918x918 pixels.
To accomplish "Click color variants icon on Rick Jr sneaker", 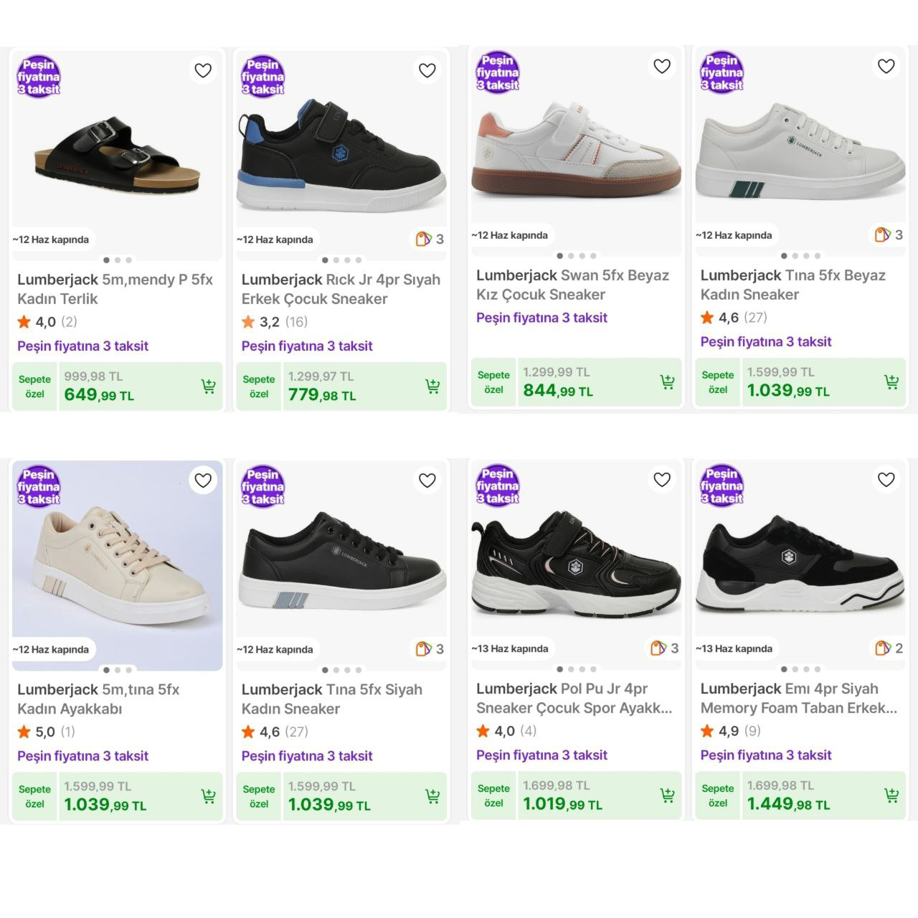I will tap(430, 239).
